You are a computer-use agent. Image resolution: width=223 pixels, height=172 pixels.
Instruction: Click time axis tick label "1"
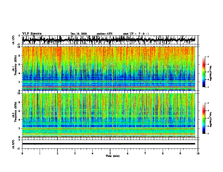pyautogui.click(x=40, y=153)
